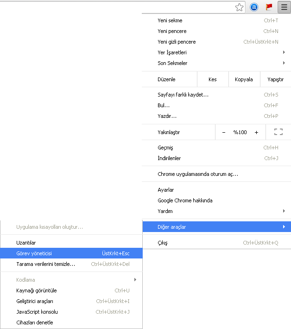
Task: Click the Kopyala button
Action: [x=244, y=79]
